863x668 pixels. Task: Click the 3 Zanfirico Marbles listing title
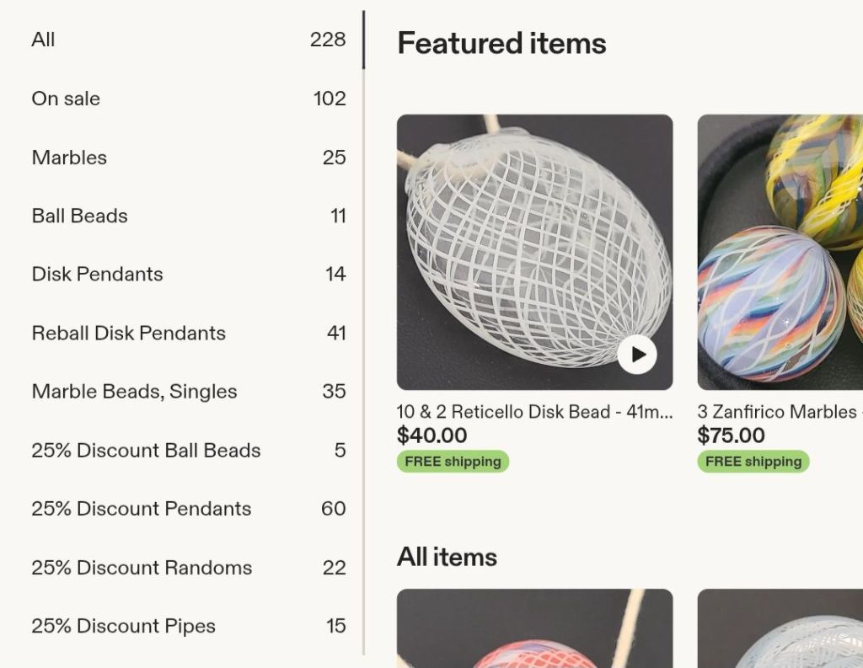point(780,412)
